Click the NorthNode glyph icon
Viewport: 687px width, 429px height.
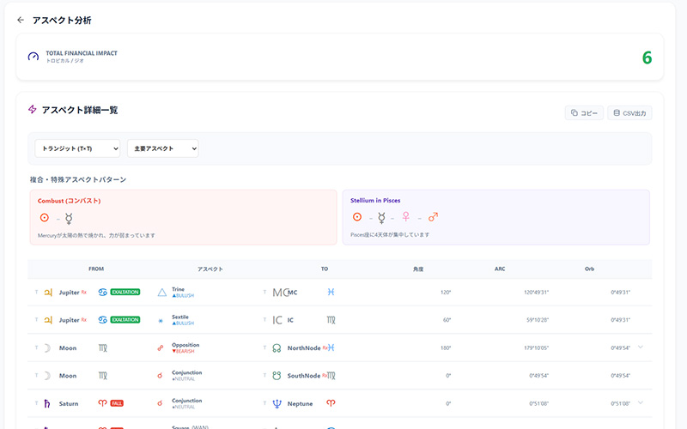coord(277,347)
